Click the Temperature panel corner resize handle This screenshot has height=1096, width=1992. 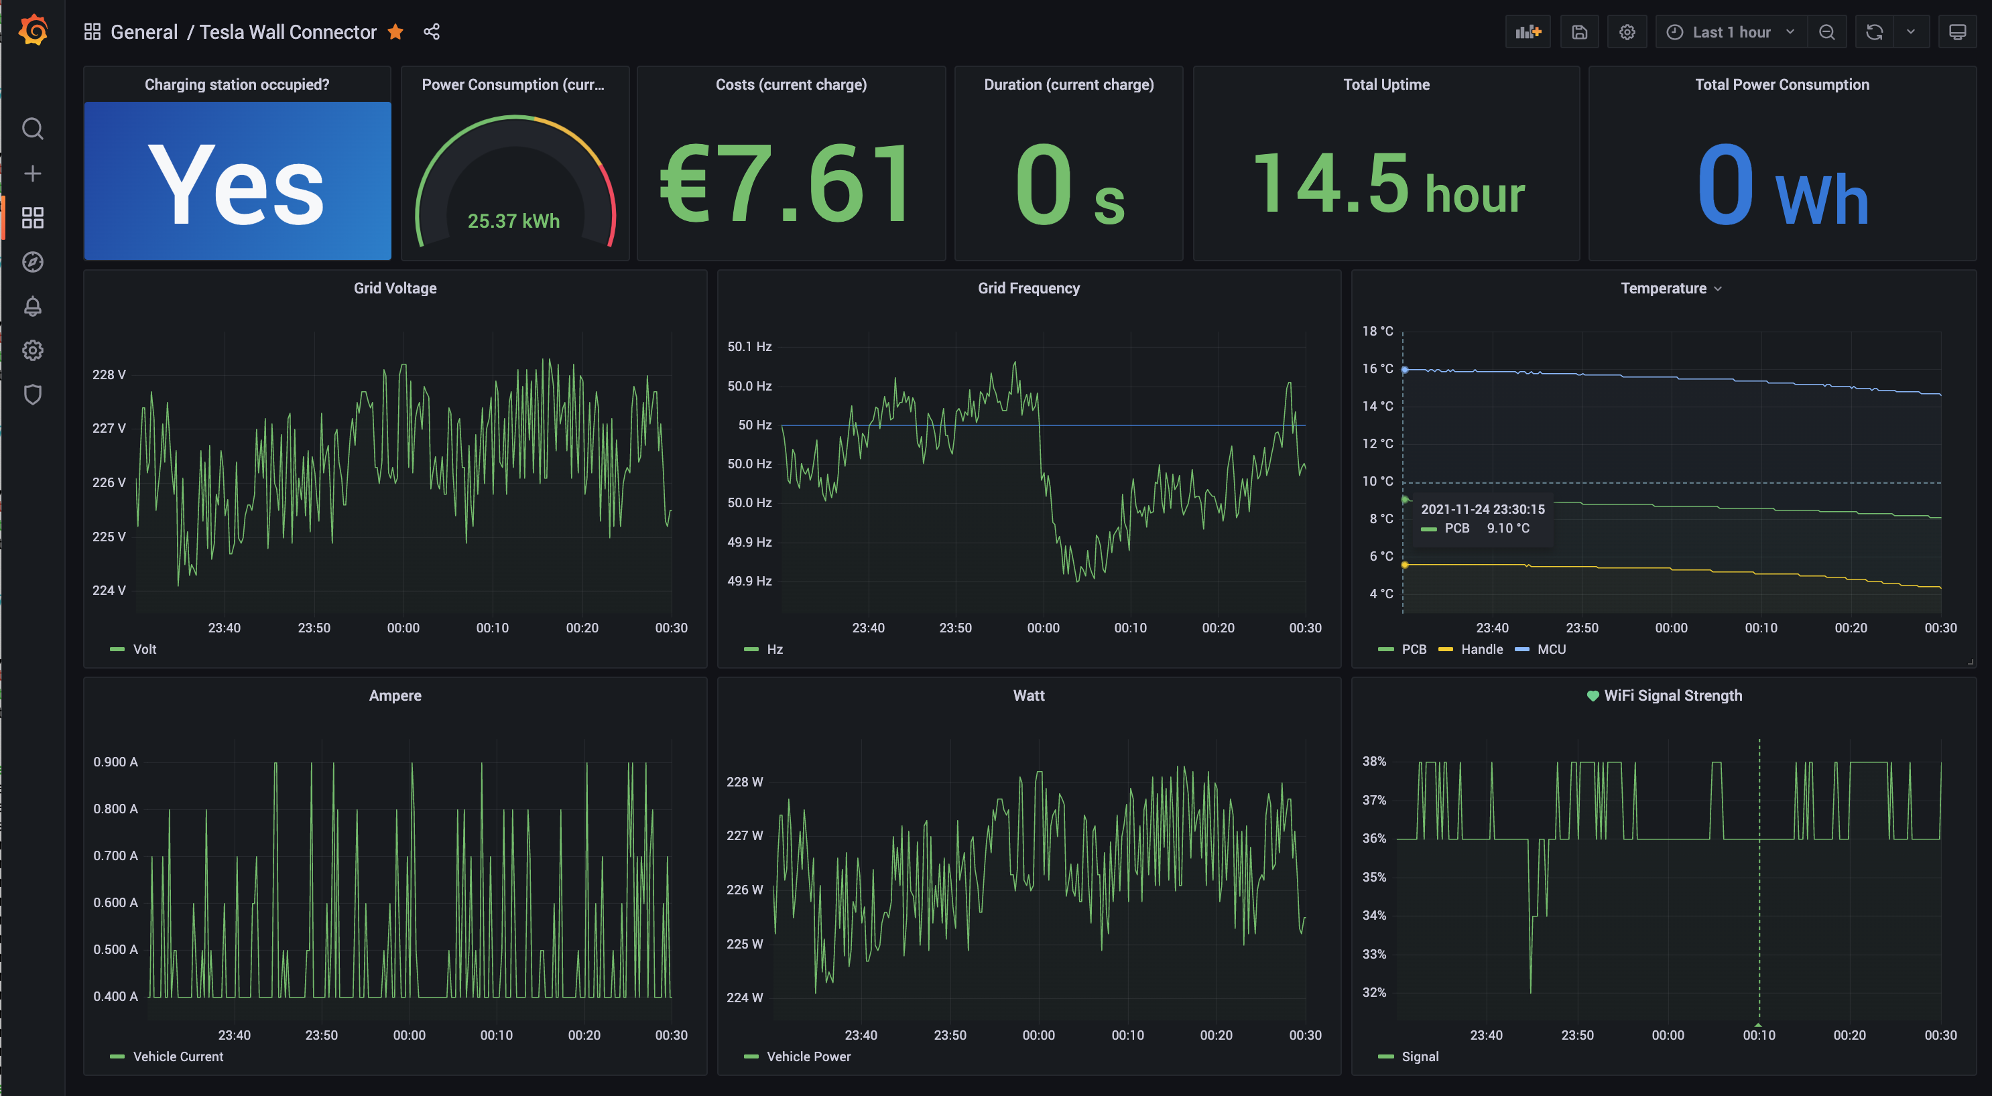(1970, 662)
